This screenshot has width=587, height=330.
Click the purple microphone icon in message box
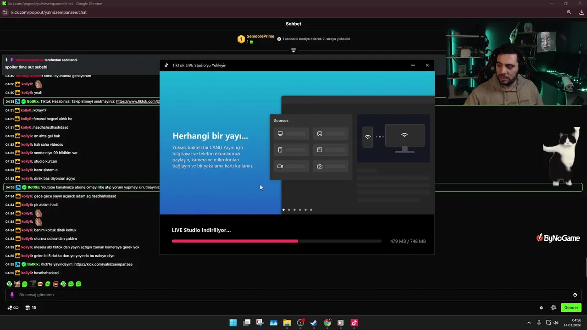[12, 295]
